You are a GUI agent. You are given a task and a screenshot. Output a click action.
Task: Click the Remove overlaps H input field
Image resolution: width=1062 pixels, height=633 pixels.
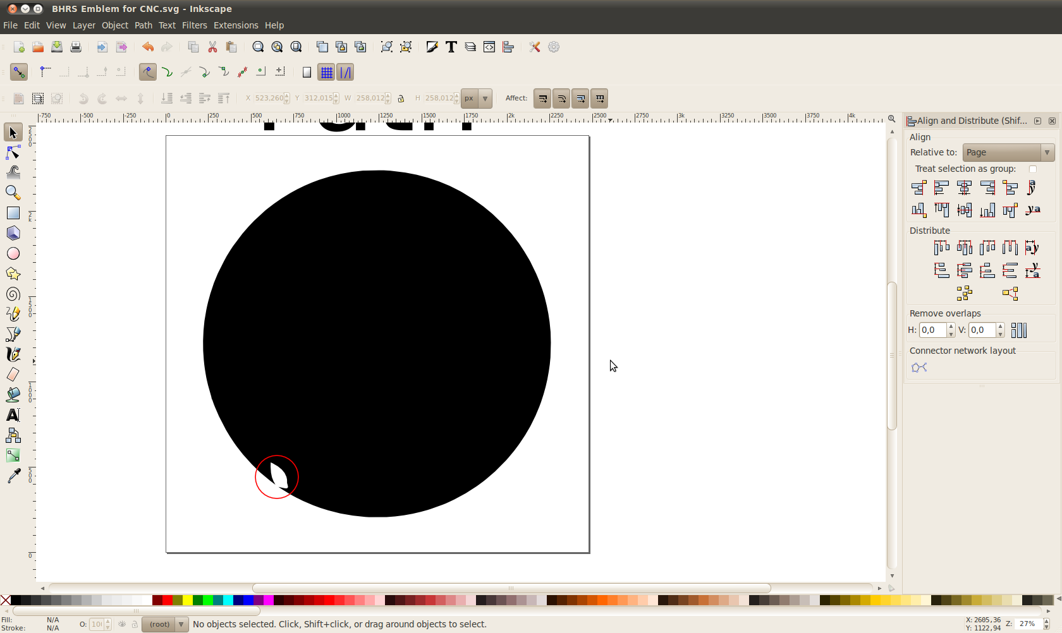[933, 330]
